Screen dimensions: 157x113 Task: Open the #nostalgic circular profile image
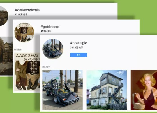coord(53,49)
